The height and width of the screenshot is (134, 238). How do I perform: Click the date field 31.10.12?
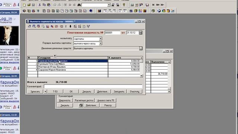click(132, 33)
